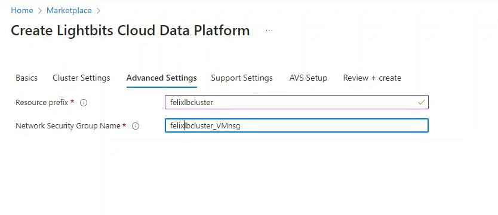Switch to the AVS Setup tab
The image size is (498, 215).
(x=308, y=78)
